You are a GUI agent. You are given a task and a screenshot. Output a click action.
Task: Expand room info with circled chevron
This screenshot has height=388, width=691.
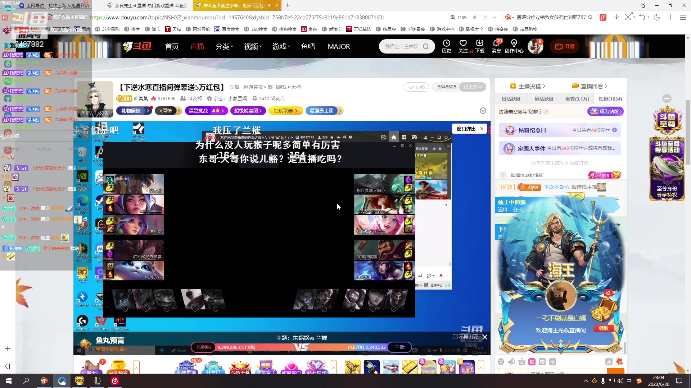(483, 111)
